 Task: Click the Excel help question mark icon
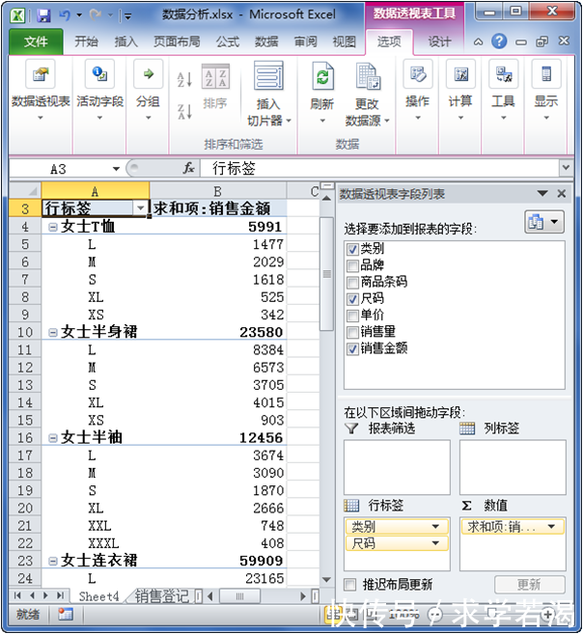click(499, 41)
